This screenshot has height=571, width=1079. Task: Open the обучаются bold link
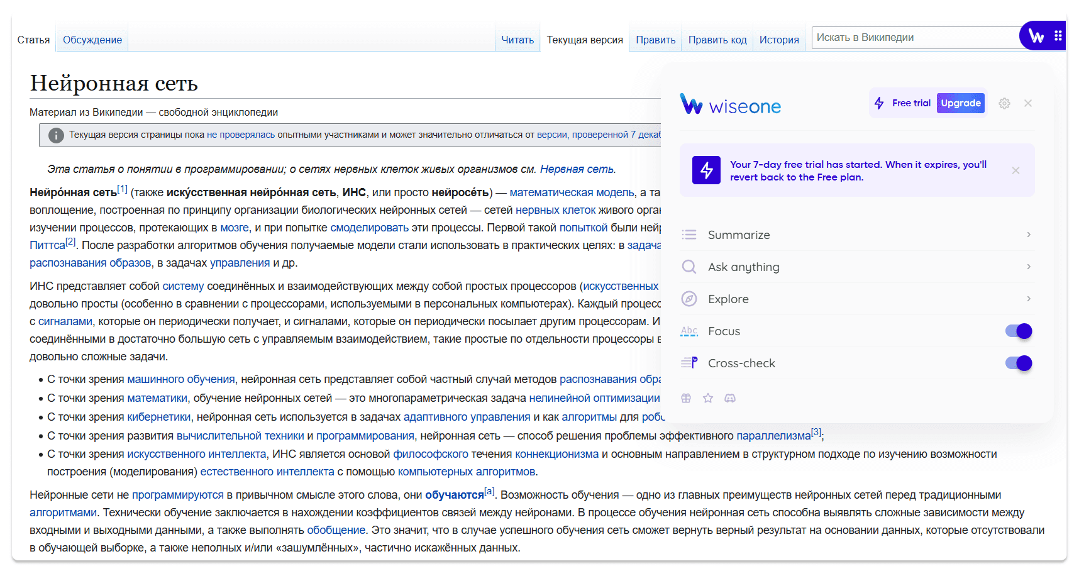coord(455,495)
